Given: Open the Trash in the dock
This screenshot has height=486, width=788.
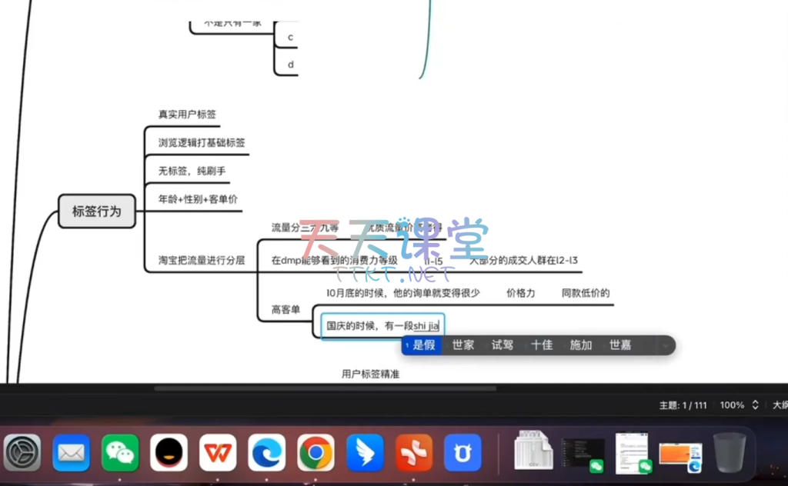Looking at the screenshot, I should tap(729, 452).
